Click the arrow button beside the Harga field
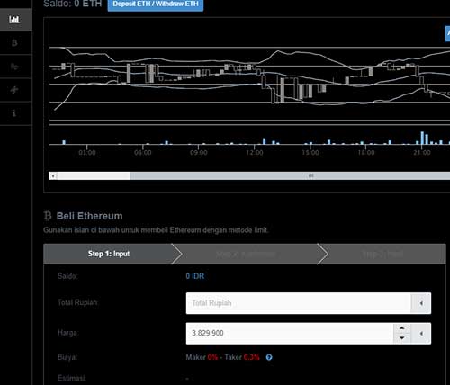The width and height of the screenshot is (450, 385). coord(421,333)
